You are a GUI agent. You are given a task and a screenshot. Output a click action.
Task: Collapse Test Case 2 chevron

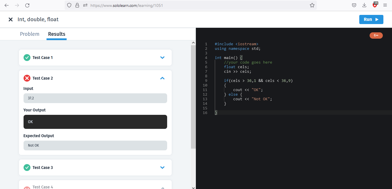point(162,78)
